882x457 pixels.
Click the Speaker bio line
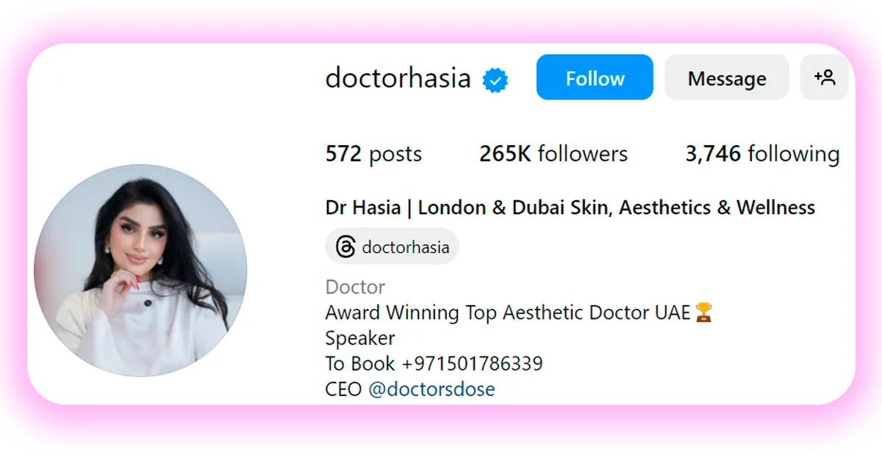[360, 339]
